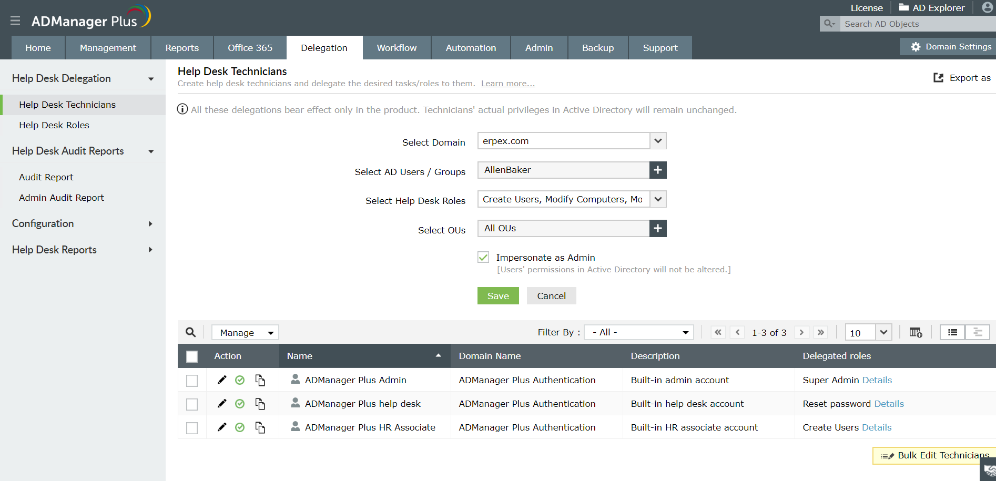This screenshot has height=481, width=996.
Task: Click the plus icon for AD Users / Groups
Action: tap(658, 170)
